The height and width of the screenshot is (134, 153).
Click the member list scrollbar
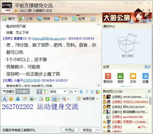150,101
